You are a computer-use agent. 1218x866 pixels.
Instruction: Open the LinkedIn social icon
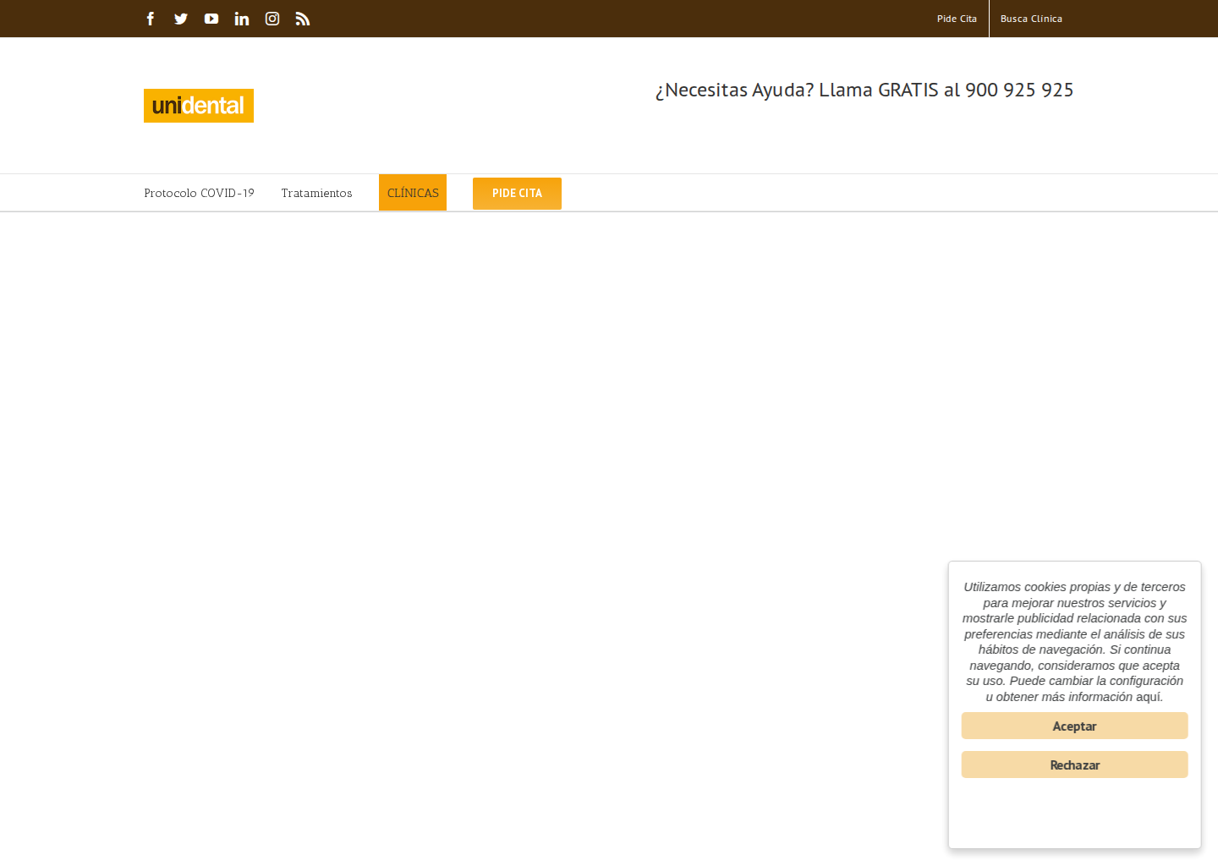(242, 19)
